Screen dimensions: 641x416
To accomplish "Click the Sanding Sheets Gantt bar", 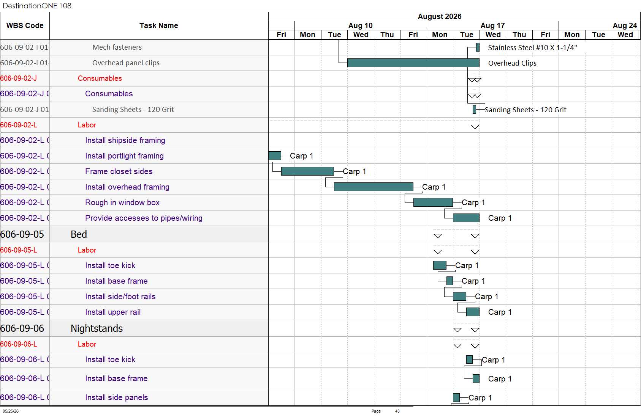I will (x=474, y=110).
